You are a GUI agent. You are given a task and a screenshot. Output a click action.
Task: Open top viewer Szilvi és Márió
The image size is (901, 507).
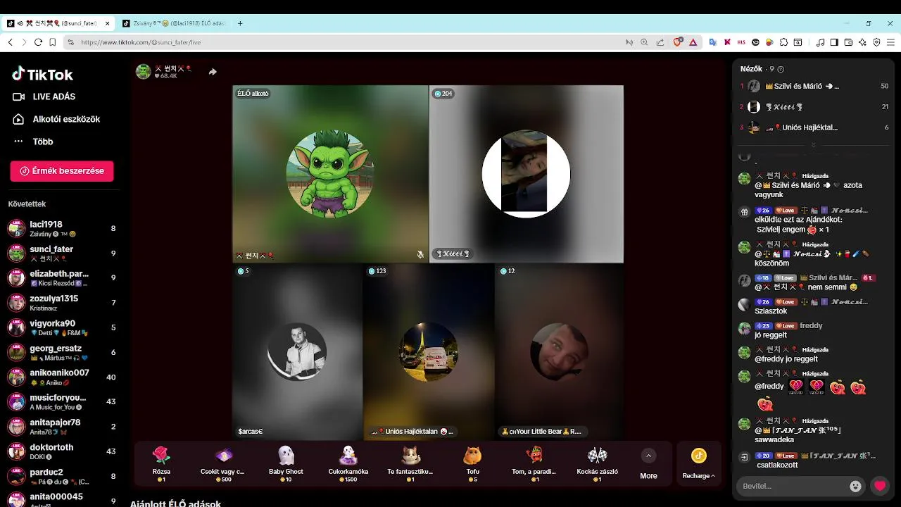tap(814, 86)
